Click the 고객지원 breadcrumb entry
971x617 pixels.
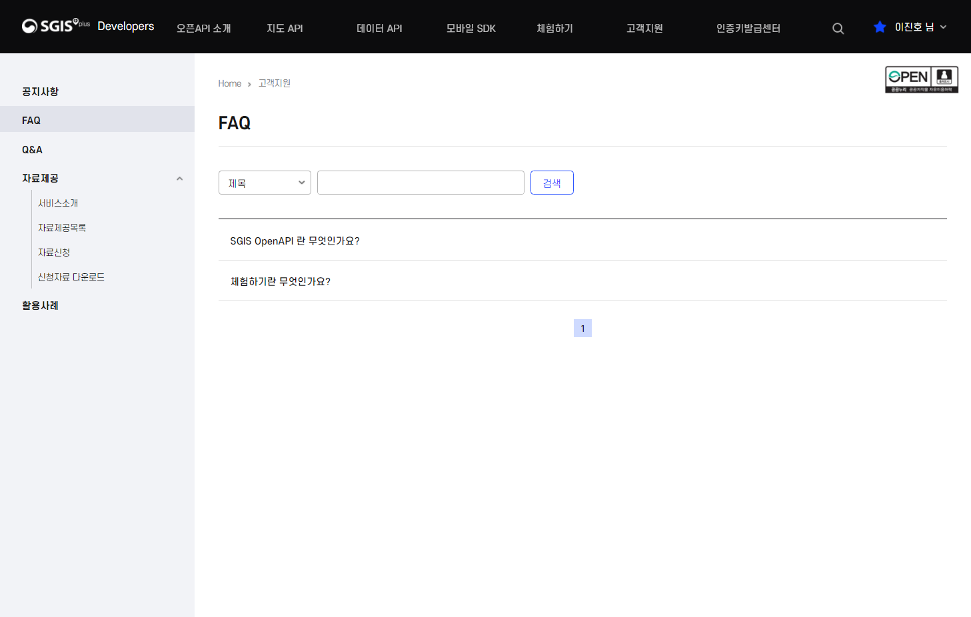click(274, 83)
